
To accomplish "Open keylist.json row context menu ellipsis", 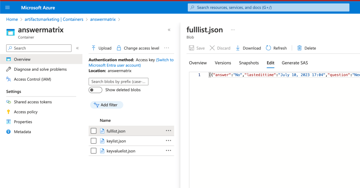I will coord(168,140).
